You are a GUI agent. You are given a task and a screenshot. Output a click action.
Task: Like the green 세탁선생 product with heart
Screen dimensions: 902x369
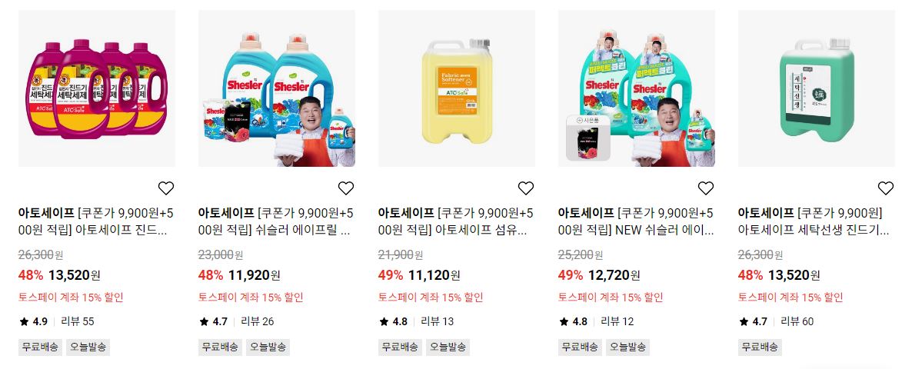pyautogui.click(x=886, y=188)
